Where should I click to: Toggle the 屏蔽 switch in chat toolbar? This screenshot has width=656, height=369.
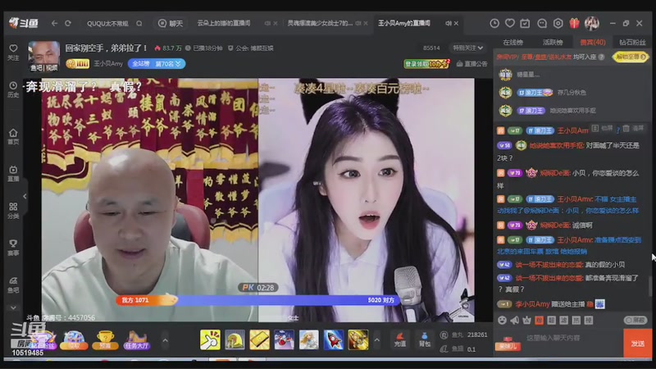click(635, 320)
